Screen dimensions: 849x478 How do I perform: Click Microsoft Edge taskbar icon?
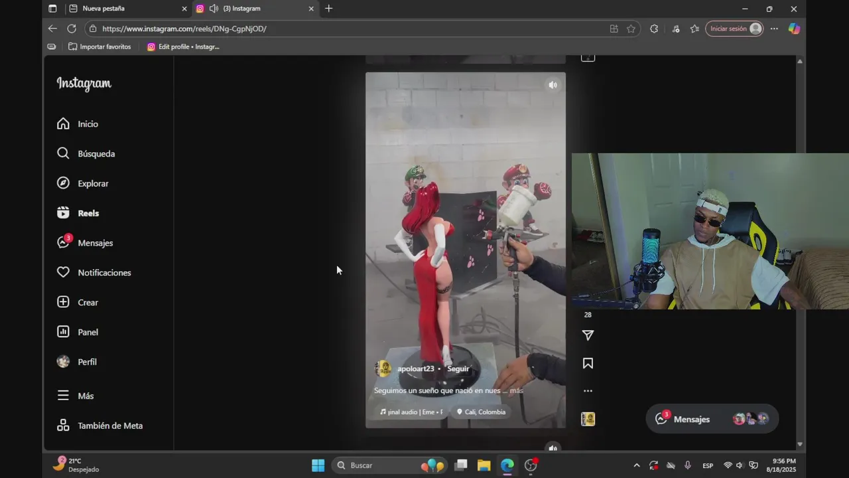(x=507, y=465)
